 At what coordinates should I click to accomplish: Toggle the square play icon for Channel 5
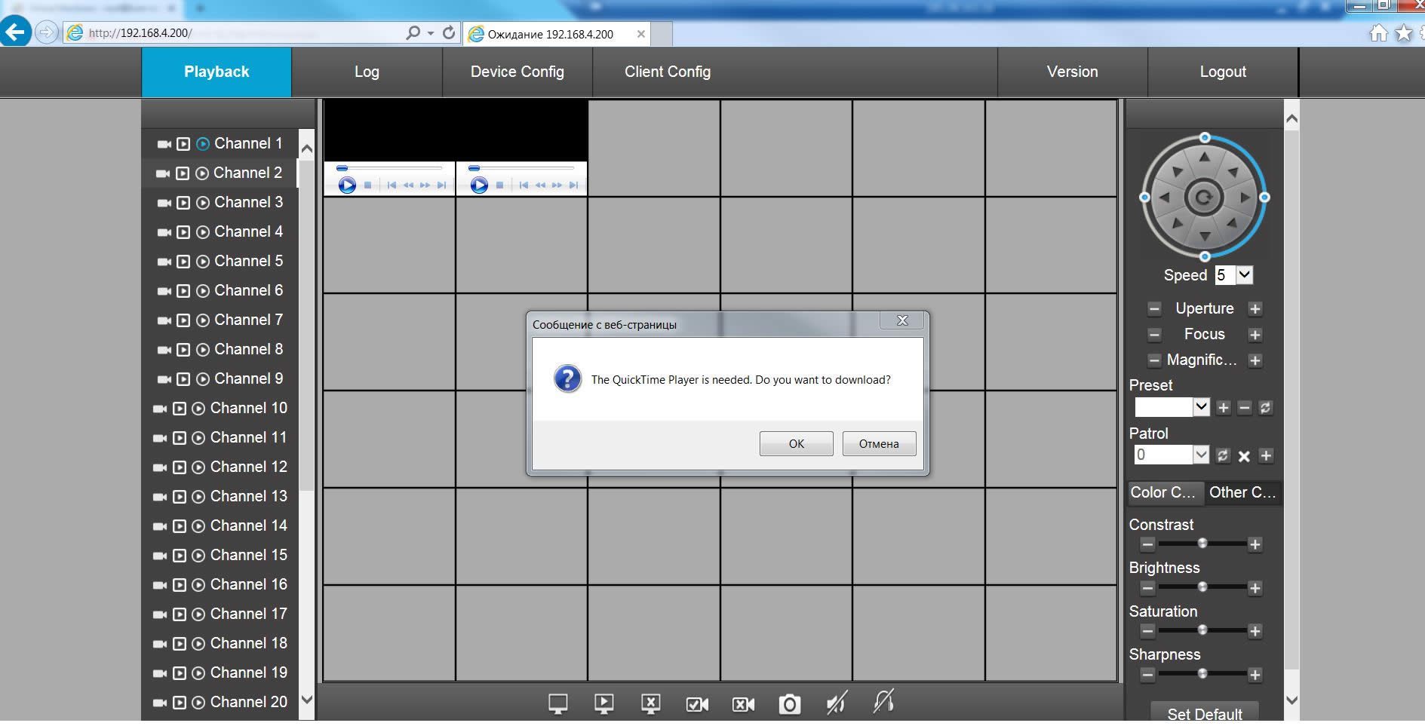[x=183, y=262]
